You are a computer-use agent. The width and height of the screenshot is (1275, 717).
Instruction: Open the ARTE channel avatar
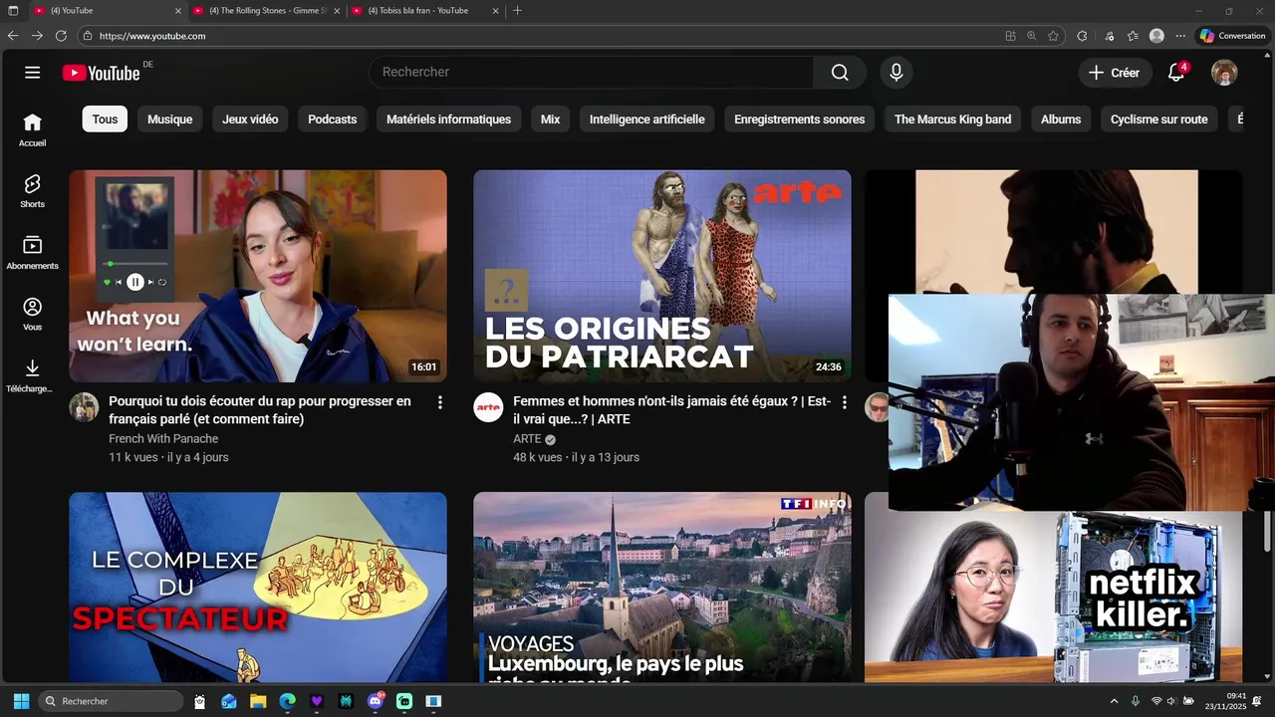pos(488,407)
